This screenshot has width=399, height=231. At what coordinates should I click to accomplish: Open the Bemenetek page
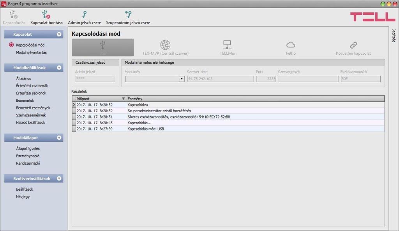[x=25, y=101]
